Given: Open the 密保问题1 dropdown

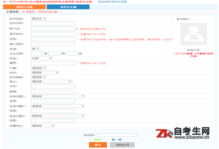Looking at the screenshot, I should [58, 96].
